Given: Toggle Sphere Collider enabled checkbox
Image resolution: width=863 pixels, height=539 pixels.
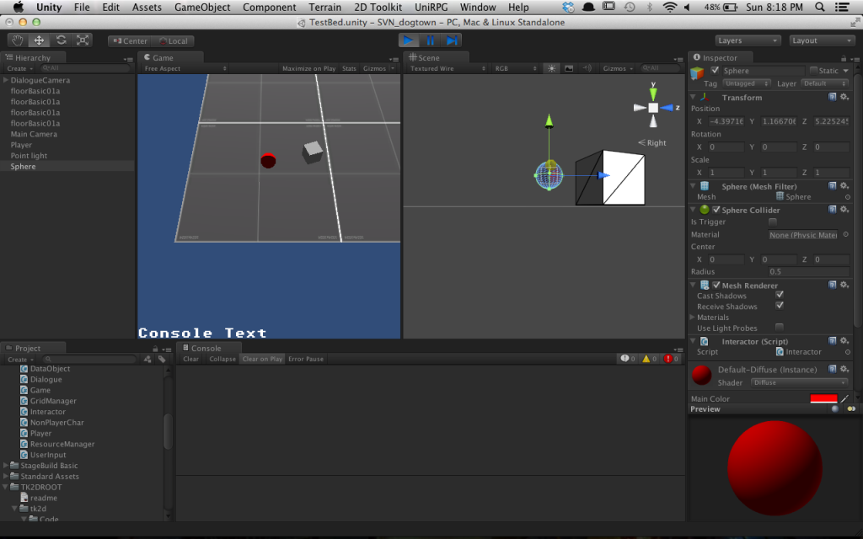Looking at the screenshot, I should [716, 210].
